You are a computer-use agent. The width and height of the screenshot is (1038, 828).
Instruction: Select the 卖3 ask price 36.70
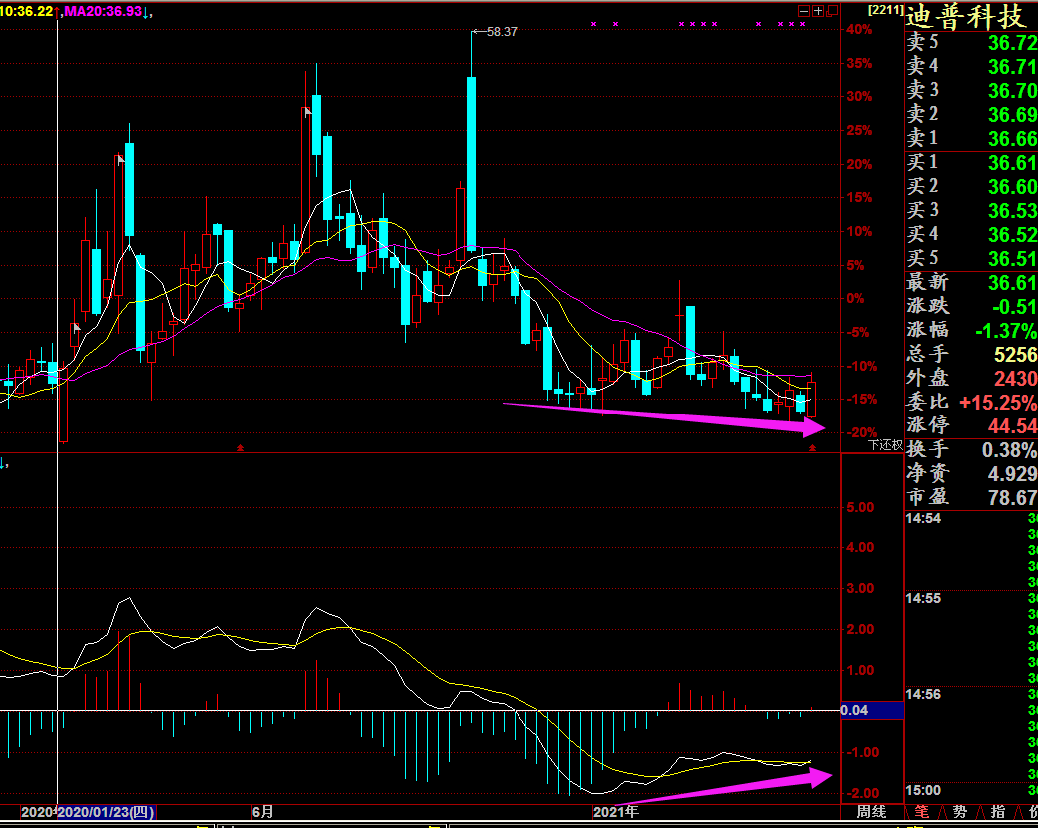[1013, 91]
